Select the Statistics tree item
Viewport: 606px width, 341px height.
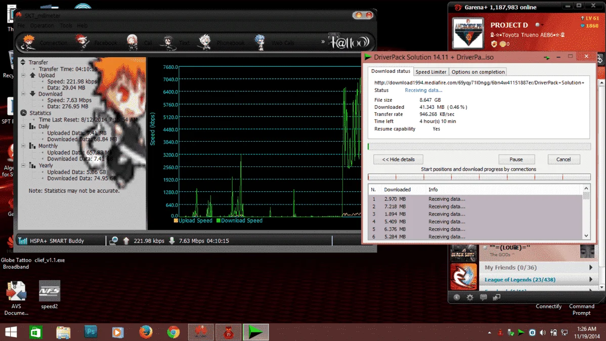[x=40, y=113]
